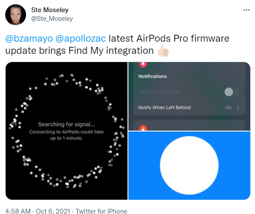The height and width of the screenshot is (214, 255).
Task: Click the Twitter for iPhone source link
Action: pos(101,211)
